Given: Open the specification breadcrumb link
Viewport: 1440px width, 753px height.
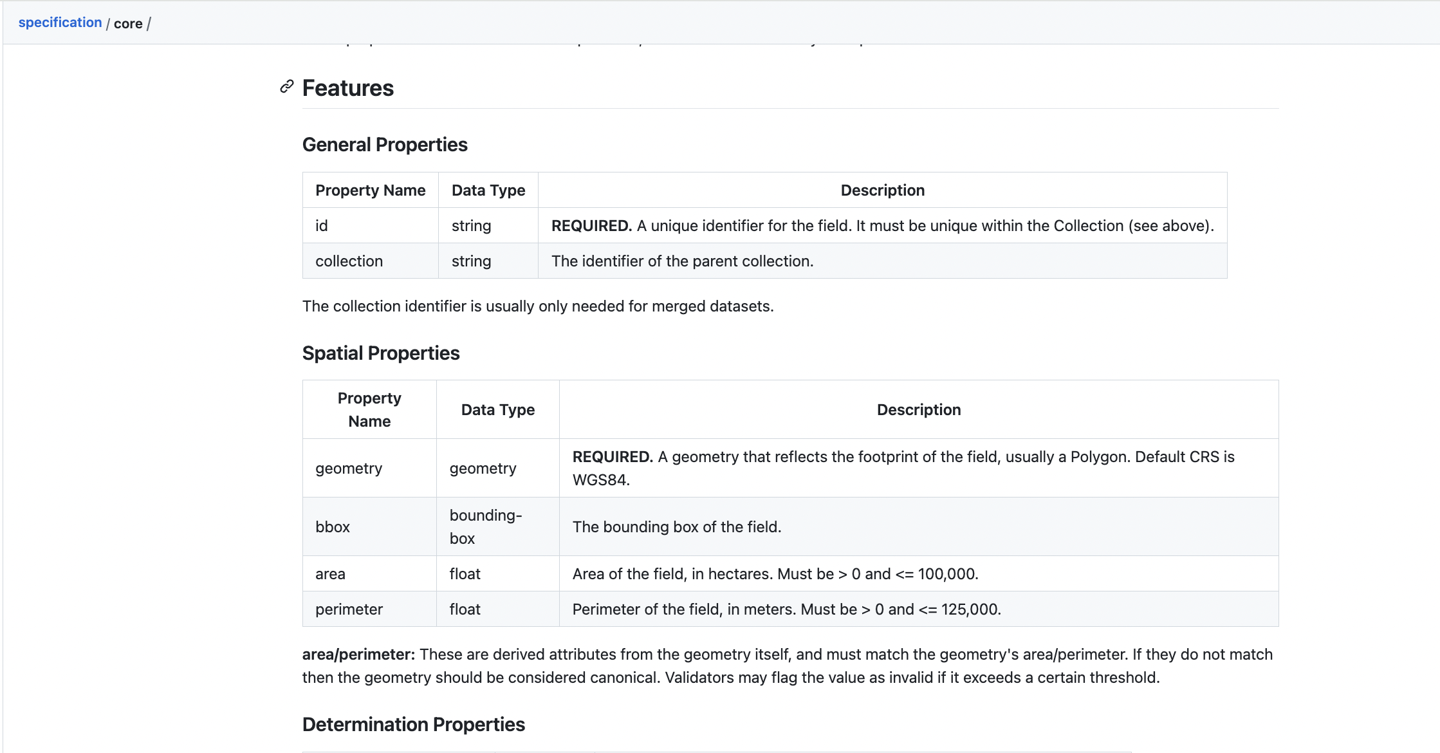Looking at the screenshot, I should (x=60, y=22).
